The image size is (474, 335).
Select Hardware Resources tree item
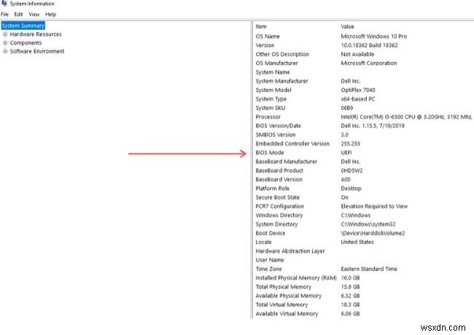[x=36, y=34]
